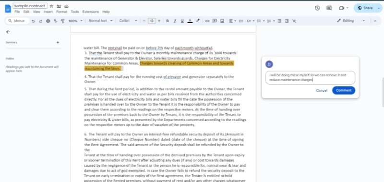The width and height of the screenshot is (384, 182).
Task: Run spelling and grammar check
Action: (x=55, y=21)
